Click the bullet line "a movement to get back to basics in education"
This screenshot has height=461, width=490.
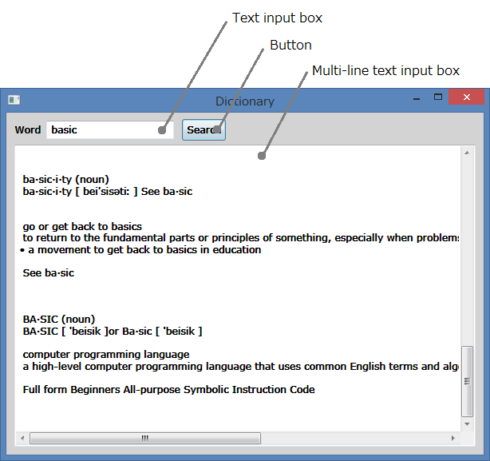140,250
